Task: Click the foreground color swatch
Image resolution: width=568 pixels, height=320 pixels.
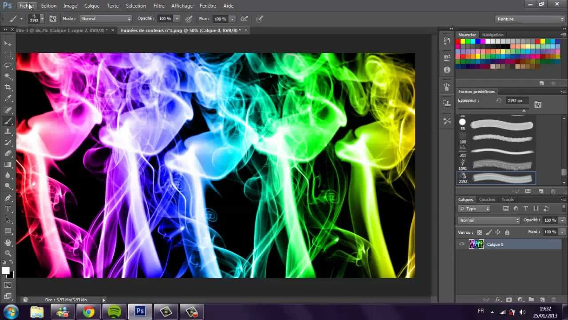Action: click(x=6, y=270)
